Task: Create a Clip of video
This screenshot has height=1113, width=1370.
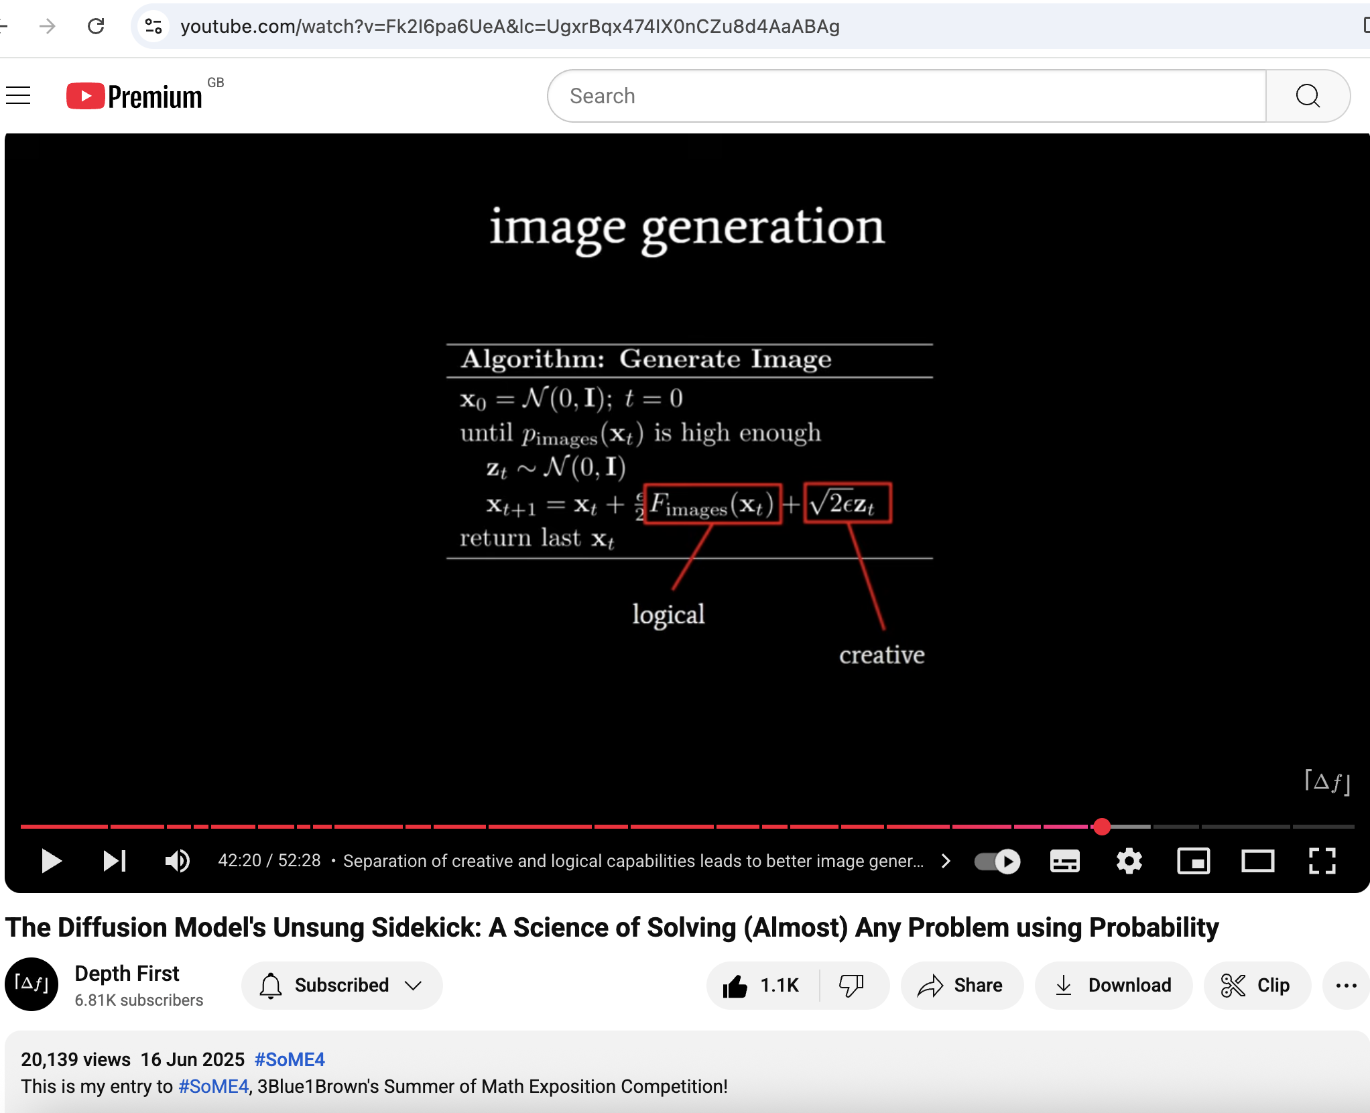Action: (1256, 985)
